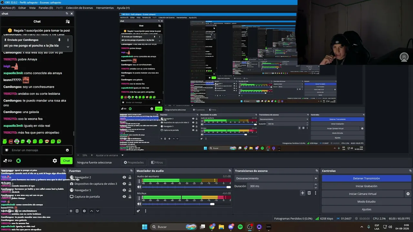413x232 pixels.
Task: Mute Audio del escritorio speaker
Action: (139, 187)
